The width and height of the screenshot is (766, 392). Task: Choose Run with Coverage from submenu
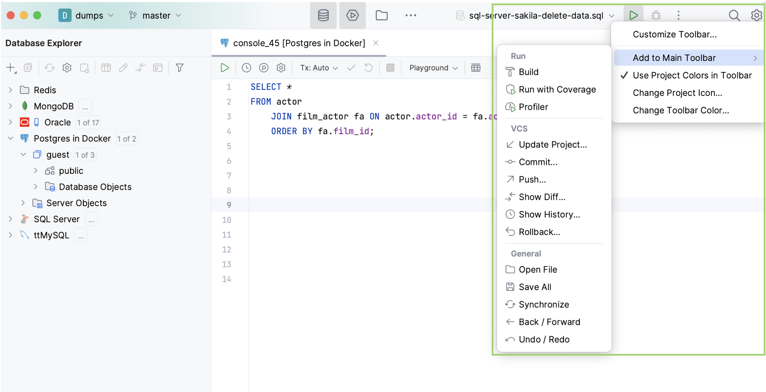(x=557, y=90)
